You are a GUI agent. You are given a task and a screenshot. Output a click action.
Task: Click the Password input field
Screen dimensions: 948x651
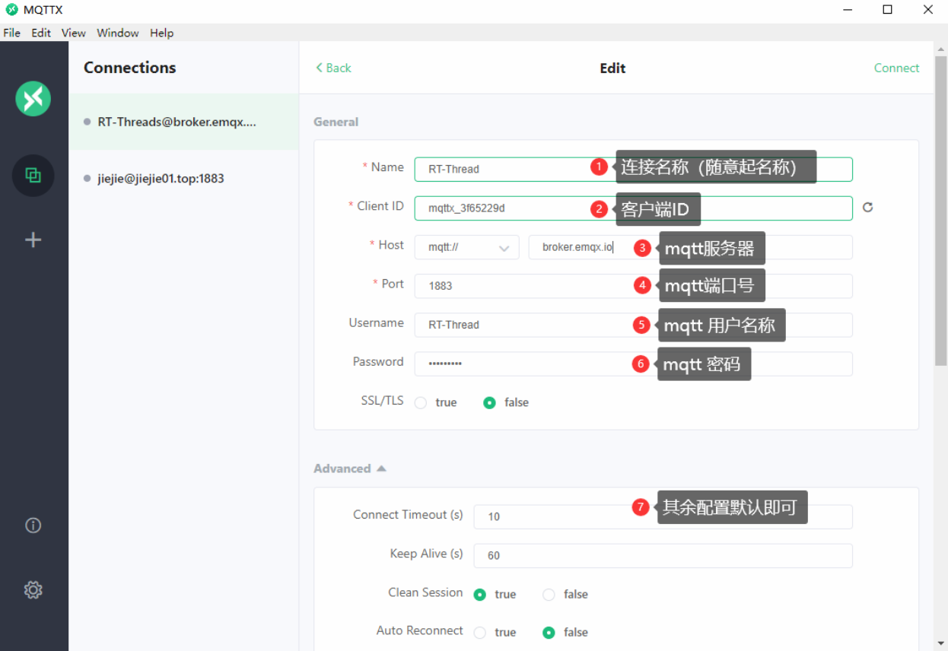pyautogui.click(x=633, y=364)
